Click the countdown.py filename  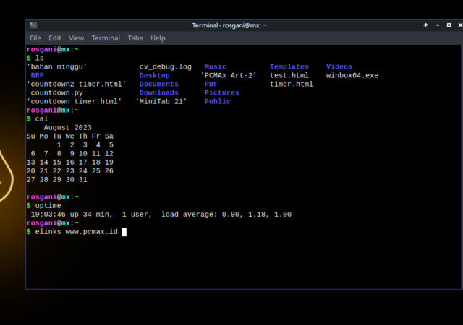click(56, 92)
